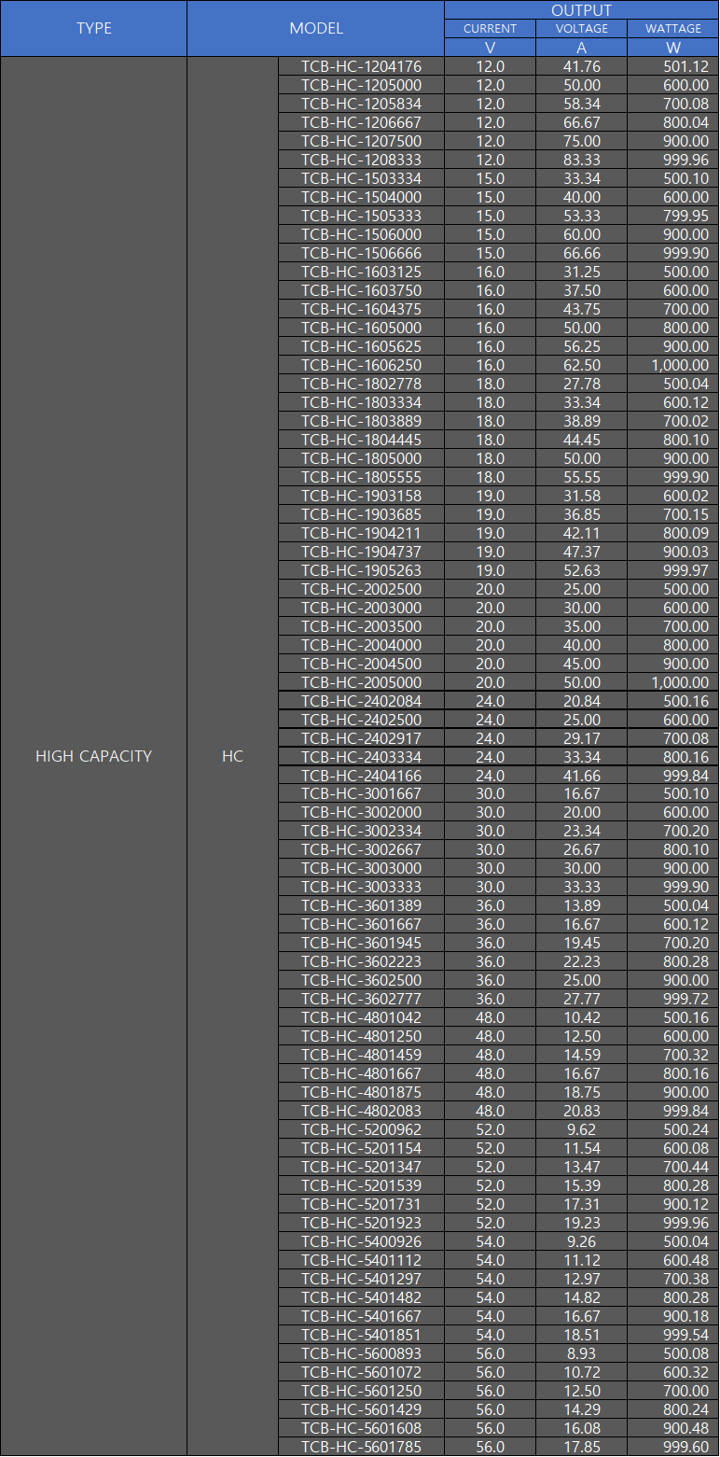Select model TCB-HC-3001667
720x1457 pixels.
point(361,793)
